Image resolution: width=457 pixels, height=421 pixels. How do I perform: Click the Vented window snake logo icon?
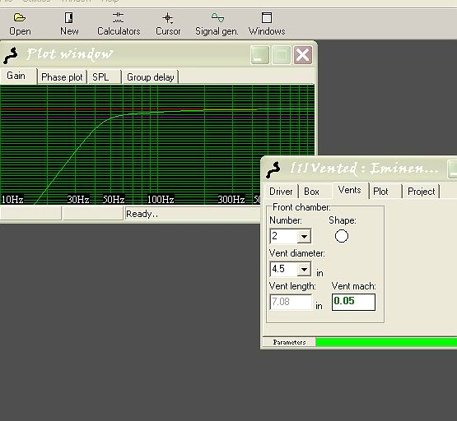coord(273,169)
